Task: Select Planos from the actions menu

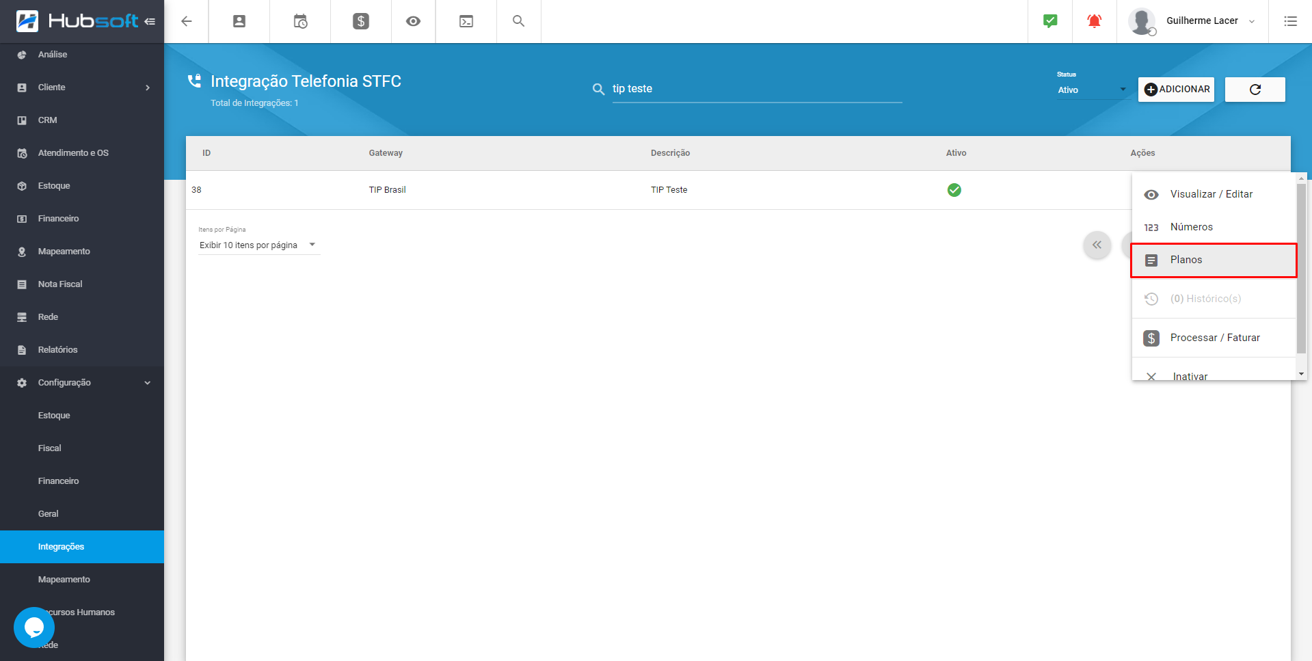Action: pos(1213,260)
